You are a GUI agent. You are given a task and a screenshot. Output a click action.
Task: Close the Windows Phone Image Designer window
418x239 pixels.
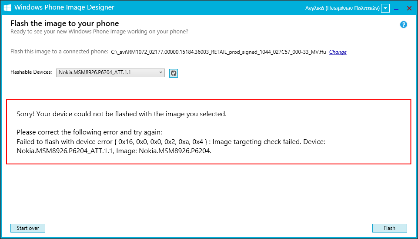click(409, 8)
